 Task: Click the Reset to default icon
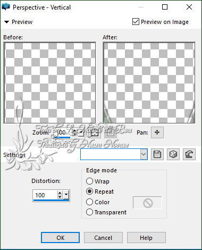coord(189,154)
